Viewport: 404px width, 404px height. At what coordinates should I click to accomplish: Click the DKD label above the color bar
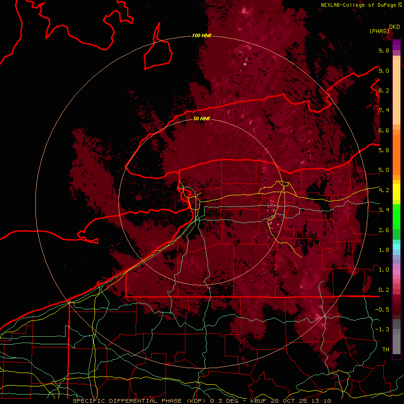pyautogui.click(x=394, y=27)
